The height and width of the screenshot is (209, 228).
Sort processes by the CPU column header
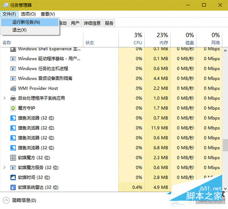point(138,39)
